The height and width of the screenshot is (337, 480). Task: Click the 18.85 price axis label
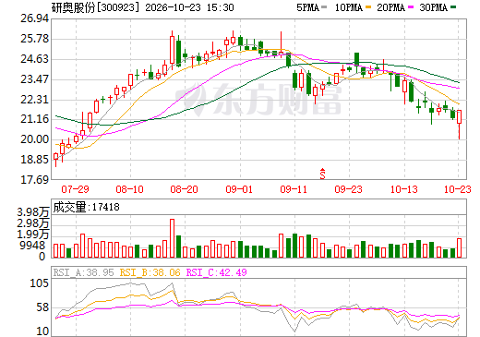(x=35, y=160)
